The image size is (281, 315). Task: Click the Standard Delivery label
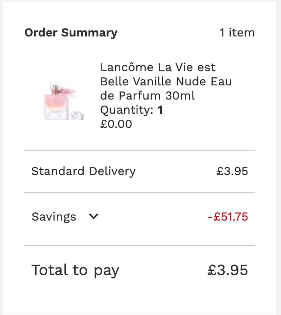pos(83,171)
